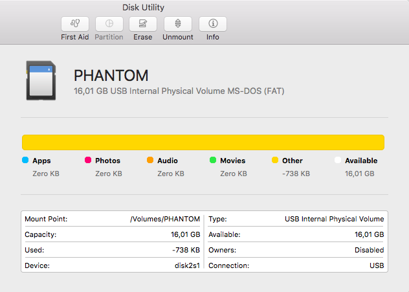This screenshot has height=292, width=409.
Task: Click the Photos legend label
Action: point(107,161)
